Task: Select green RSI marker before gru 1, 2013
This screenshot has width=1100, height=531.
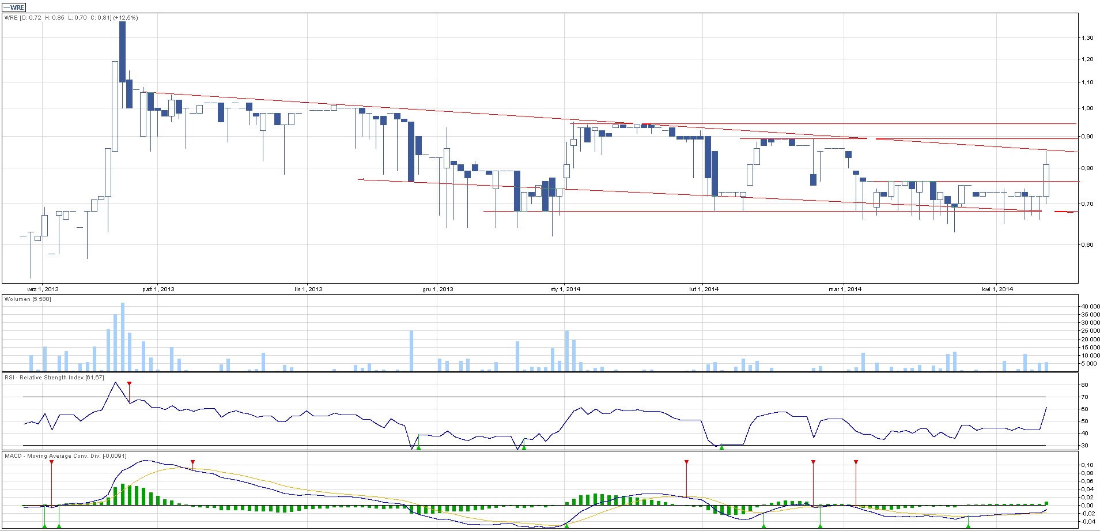Action: pos(418,447)
